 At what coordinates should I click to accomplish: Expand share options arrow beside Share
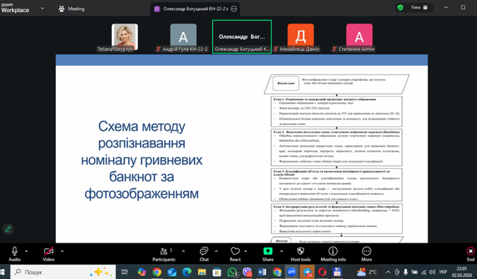[x=282, y=251]
